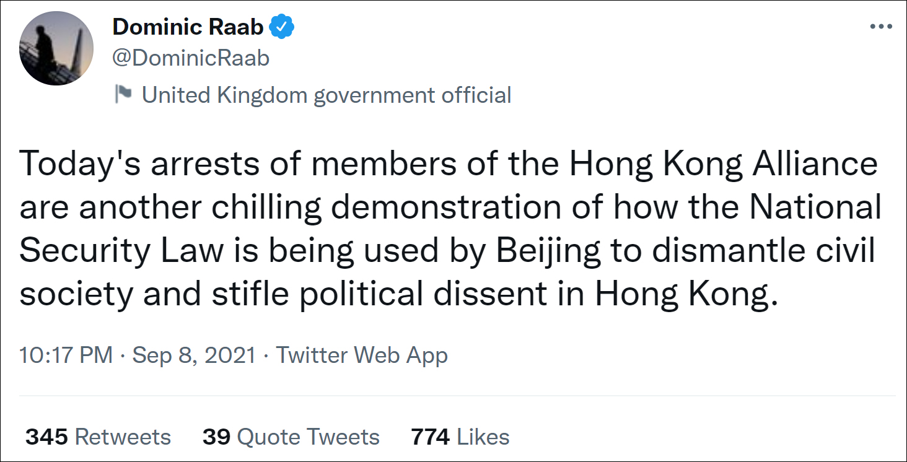Open the three-dot more options menu

click(880, 27)
